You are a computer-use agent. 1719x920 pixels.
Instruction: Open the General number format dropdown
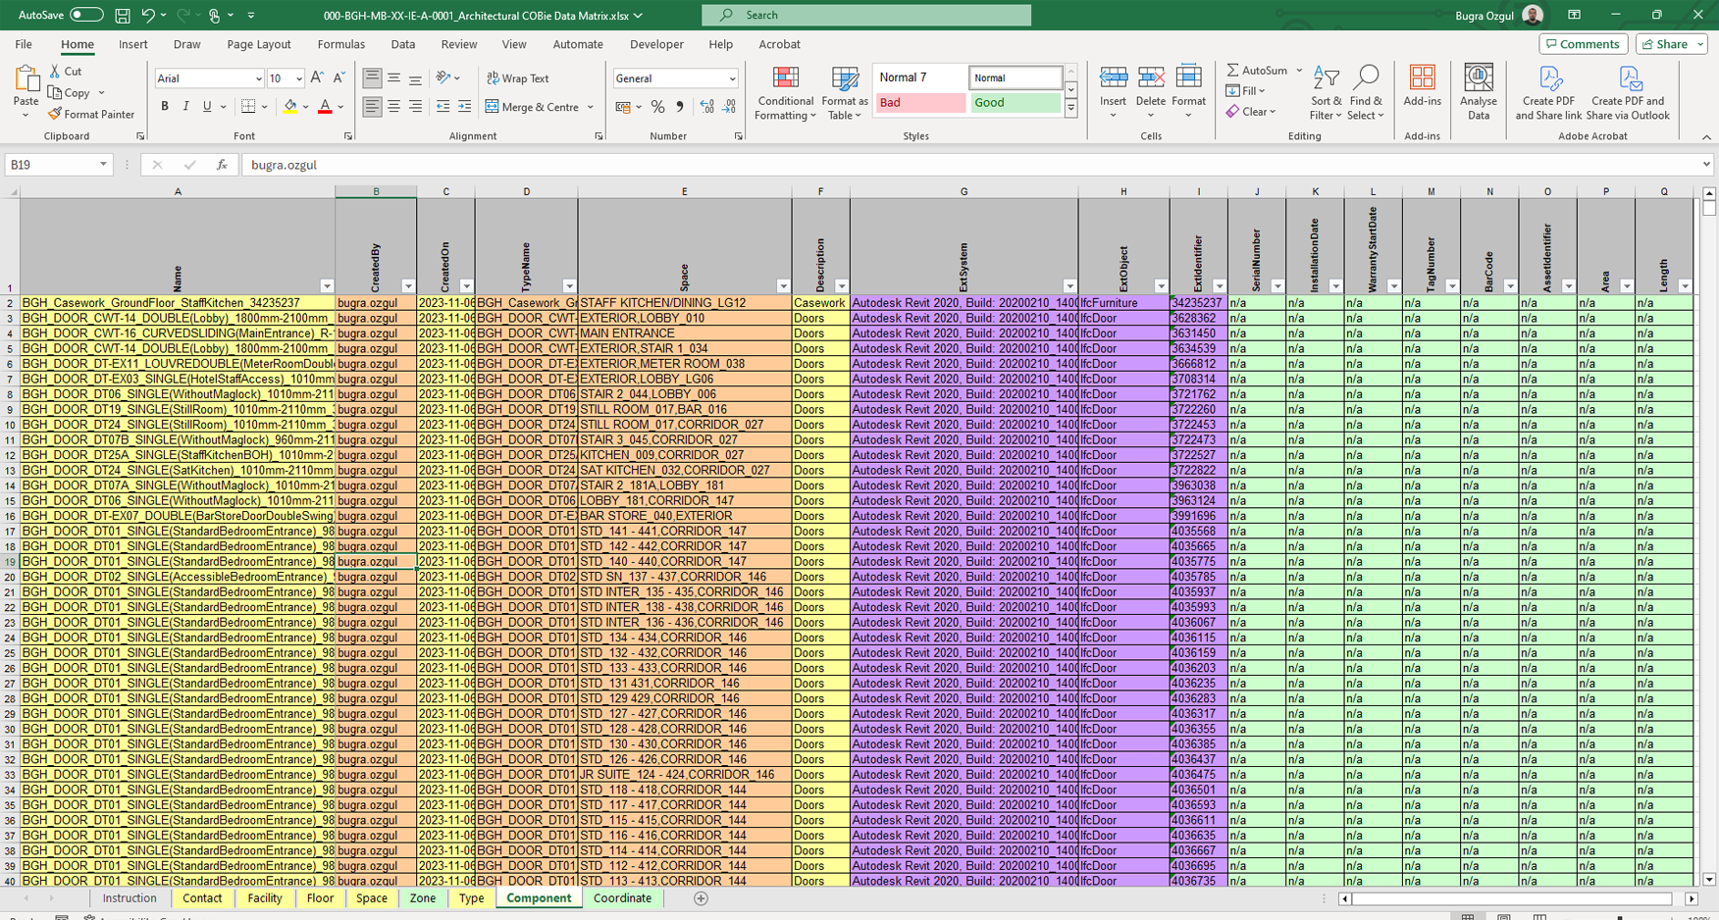(x=732, y=78)
